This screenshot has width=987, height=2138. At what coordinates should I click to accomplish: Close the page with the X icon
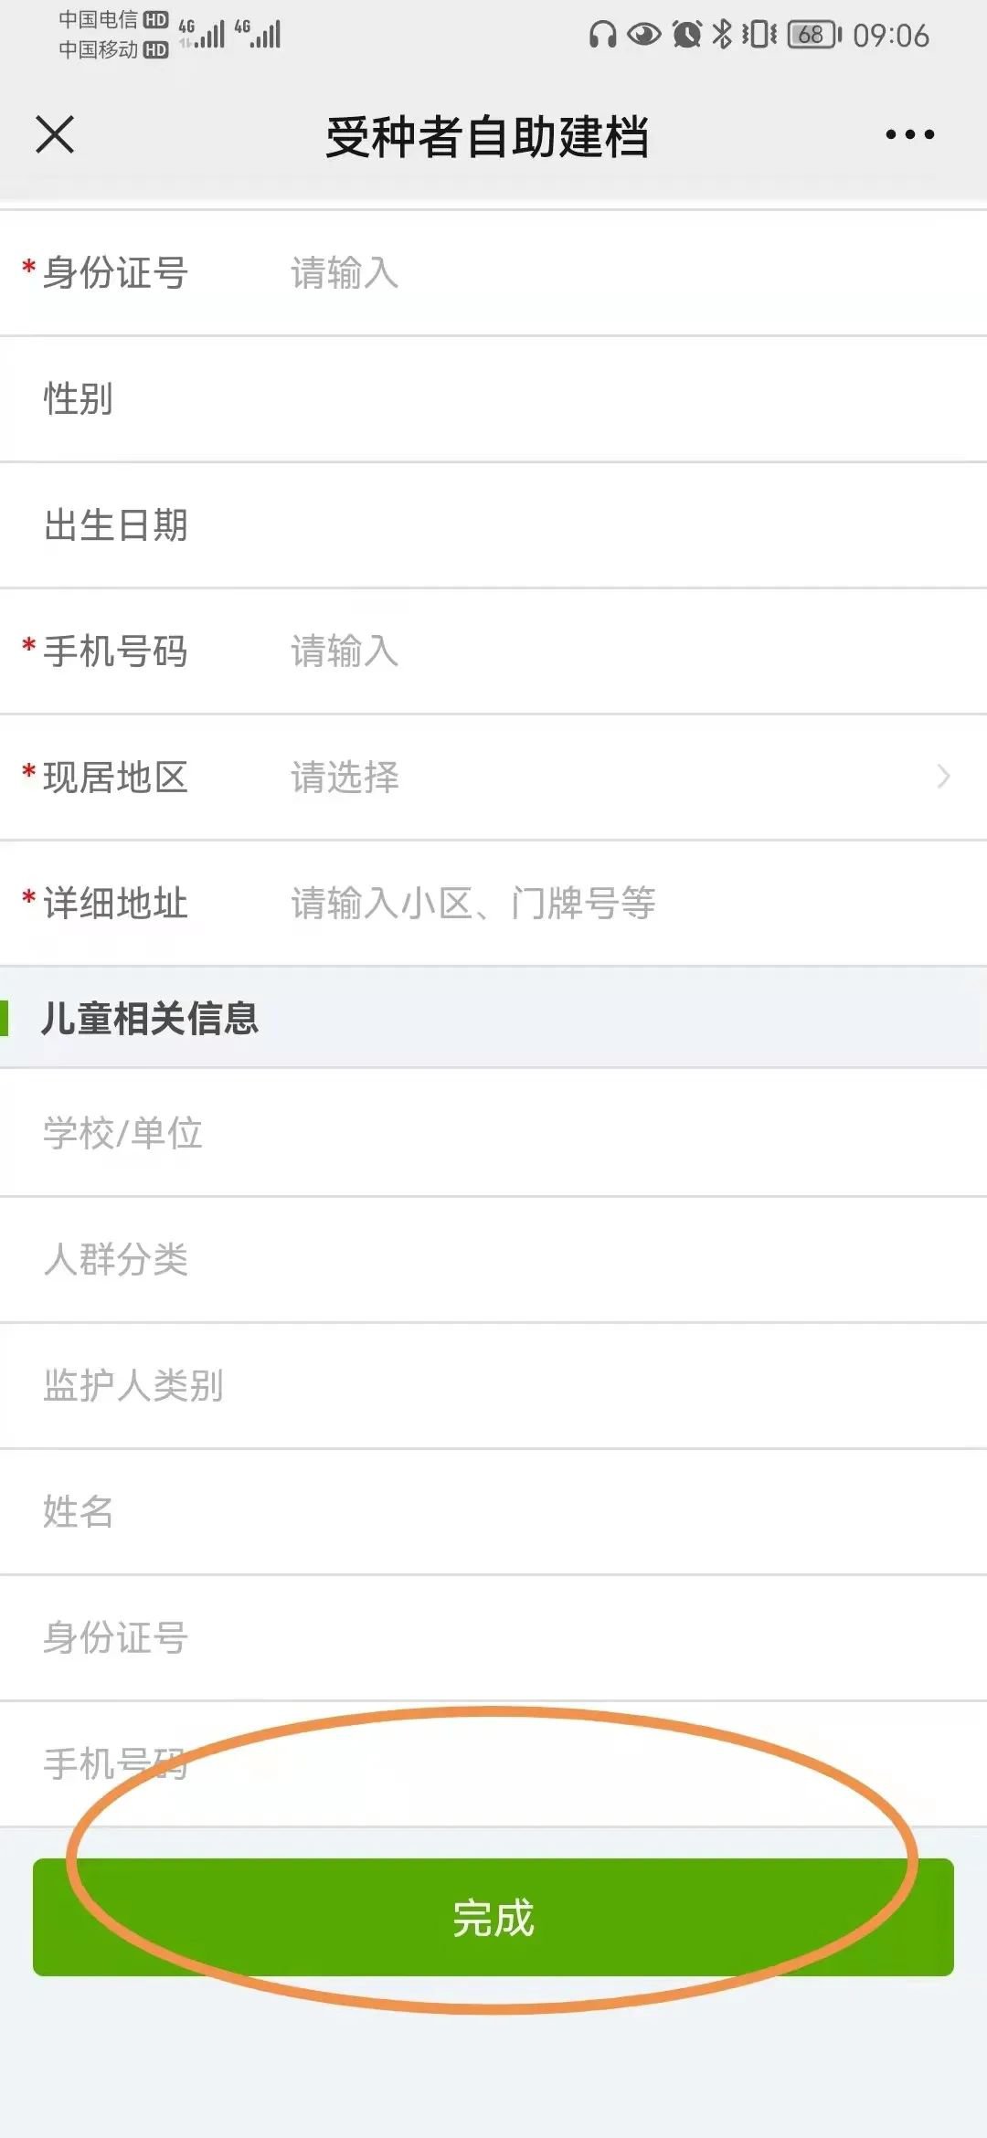pos(55,135)
